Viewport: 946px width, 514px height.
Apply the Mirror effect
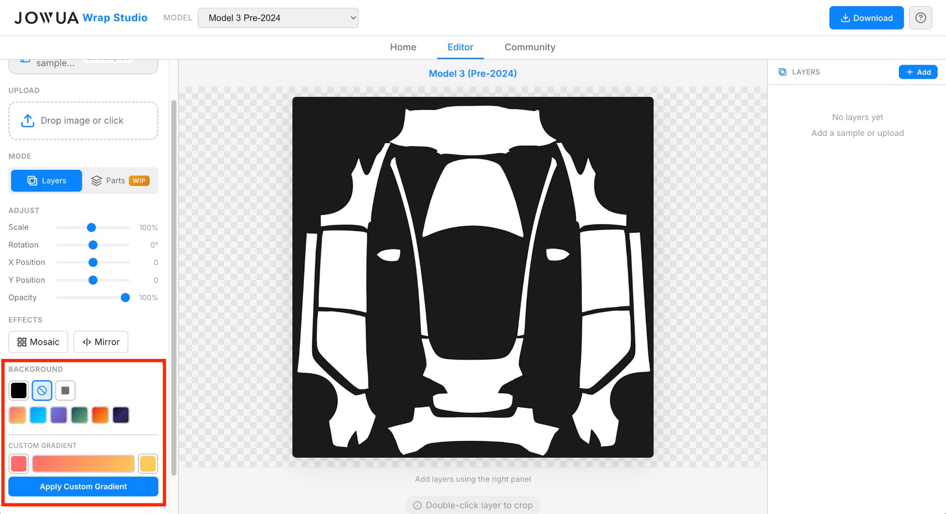click(101, 342)
